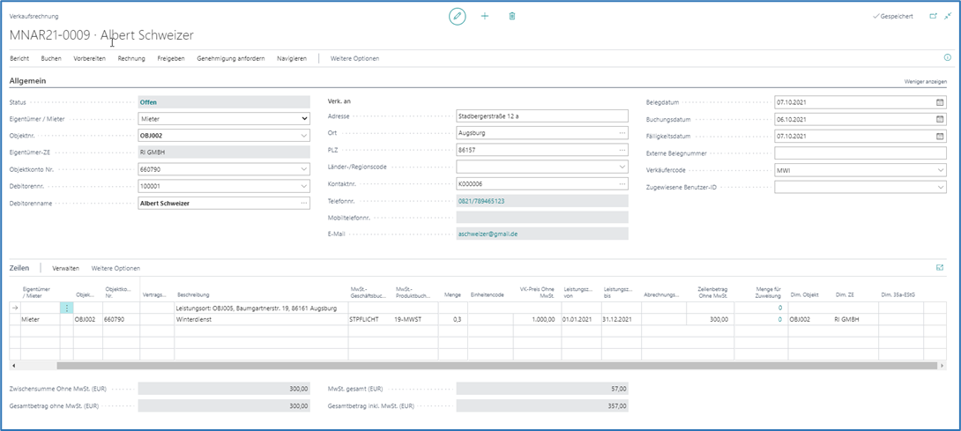
Task: Open Verwalten in the Zeilen section
Action: click(x=65, y=268)
